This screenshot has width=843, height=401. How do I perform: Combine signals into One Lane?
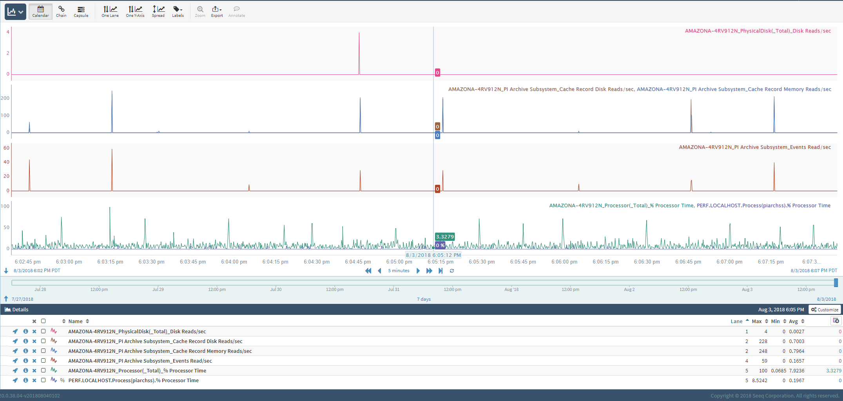pyautogui.click(x=110, y=11)
